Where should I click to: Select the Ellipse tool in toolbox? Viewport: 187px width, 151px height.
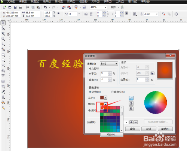pos(3,60)
